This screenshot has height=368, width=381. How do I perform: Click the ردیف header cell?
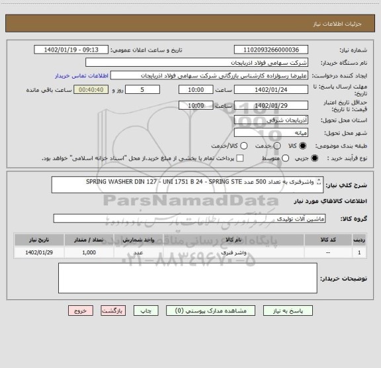click(x=359, y=240)
